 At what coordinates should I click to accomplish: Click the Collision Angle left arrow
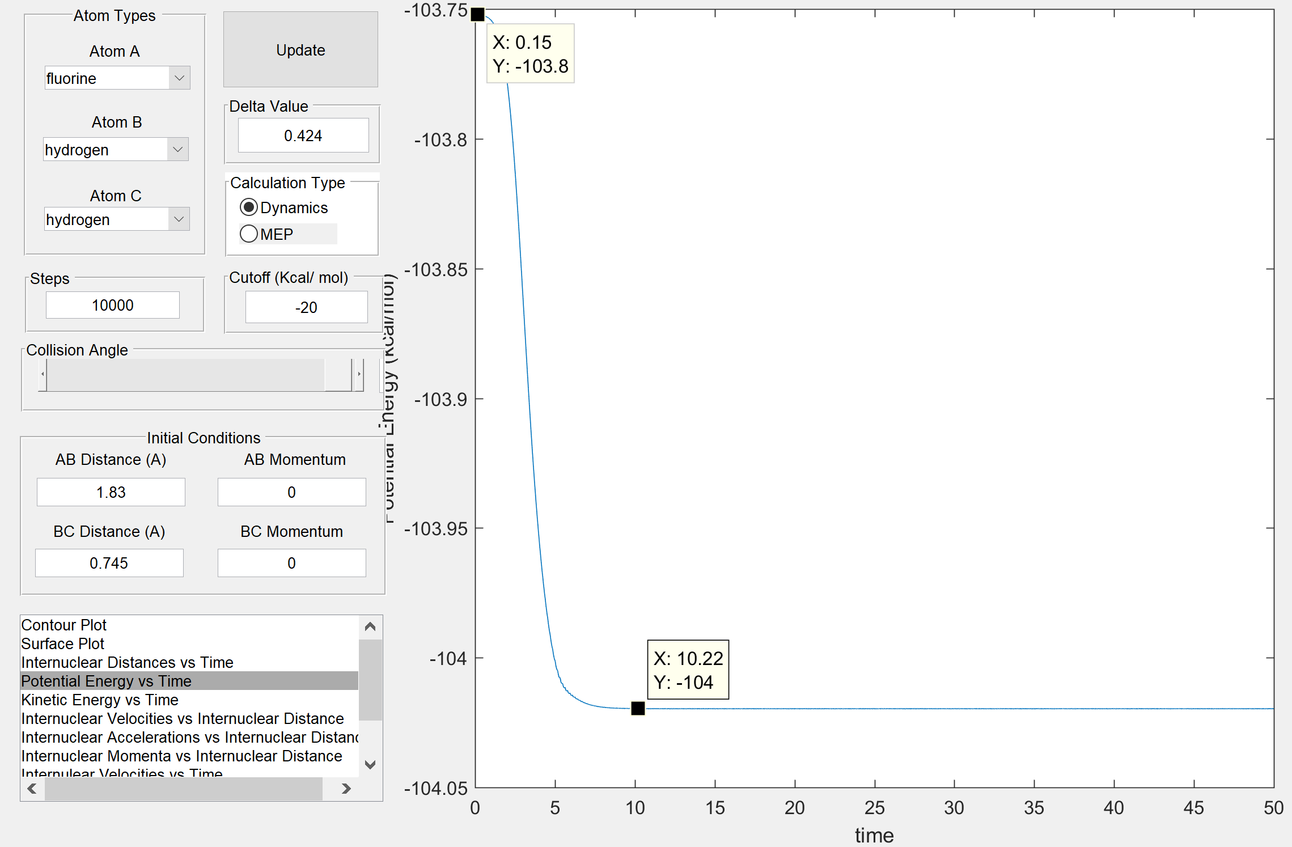43,375
